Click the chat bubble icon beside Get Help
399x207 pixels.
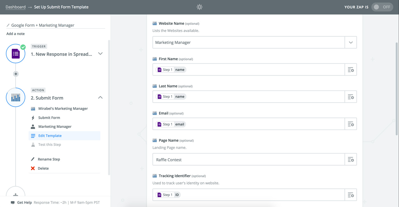13,203
